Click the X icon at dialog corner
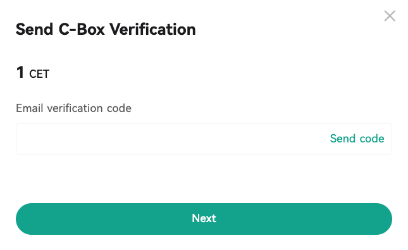This screenshot has height=250, width=408. 390,16
